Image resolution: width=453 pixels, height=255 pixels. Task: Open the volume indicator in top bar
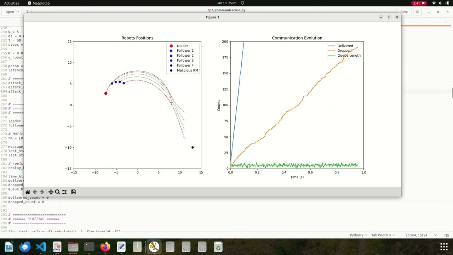(x=441, y=3)
